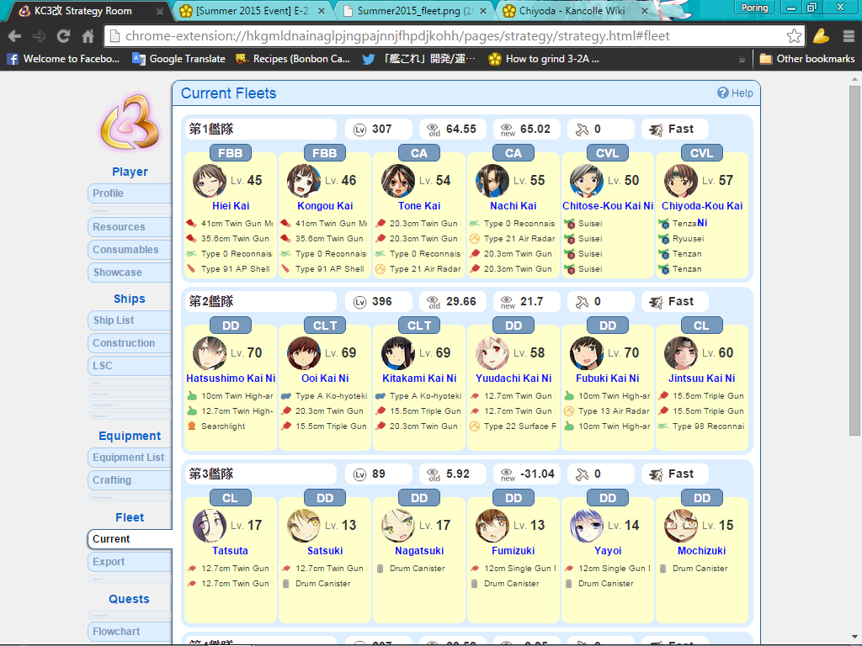
Task: Click the Ooi Kai Ni ship name link
Action: (x=325, y=379)
